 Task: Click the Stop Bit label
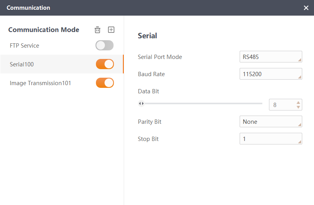pyautogui.click(x=148, y=139)
